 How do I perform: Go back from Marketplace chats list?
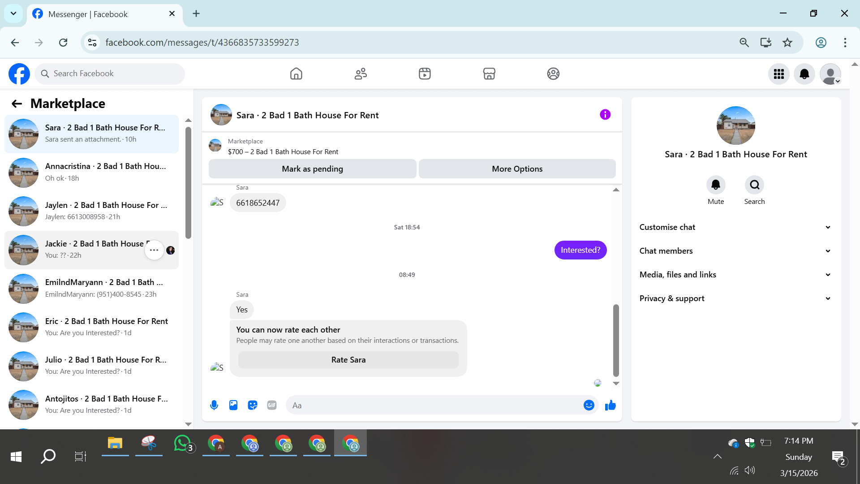pos(17,104)
